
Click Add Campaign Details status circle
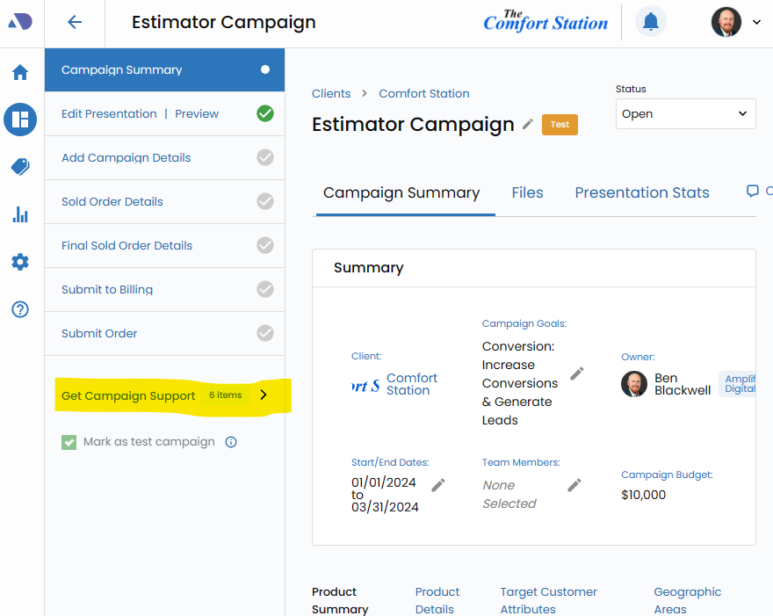265,158
